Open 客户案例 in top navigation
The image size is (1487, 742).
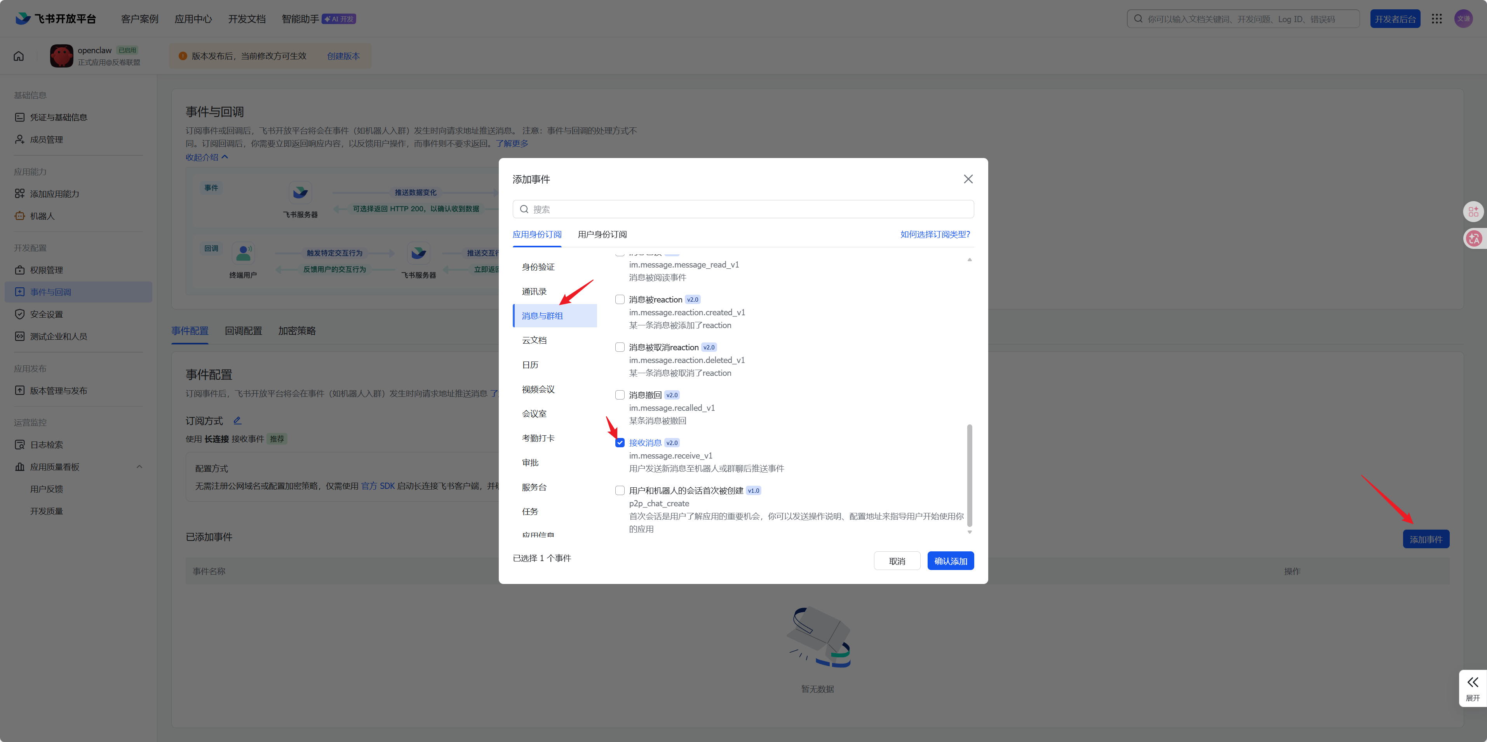(x=140, y=19)
